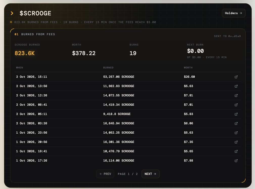Open external link for the 15:11 burn
This screenshot has height=189, width=255.
(x=236, y=77)
